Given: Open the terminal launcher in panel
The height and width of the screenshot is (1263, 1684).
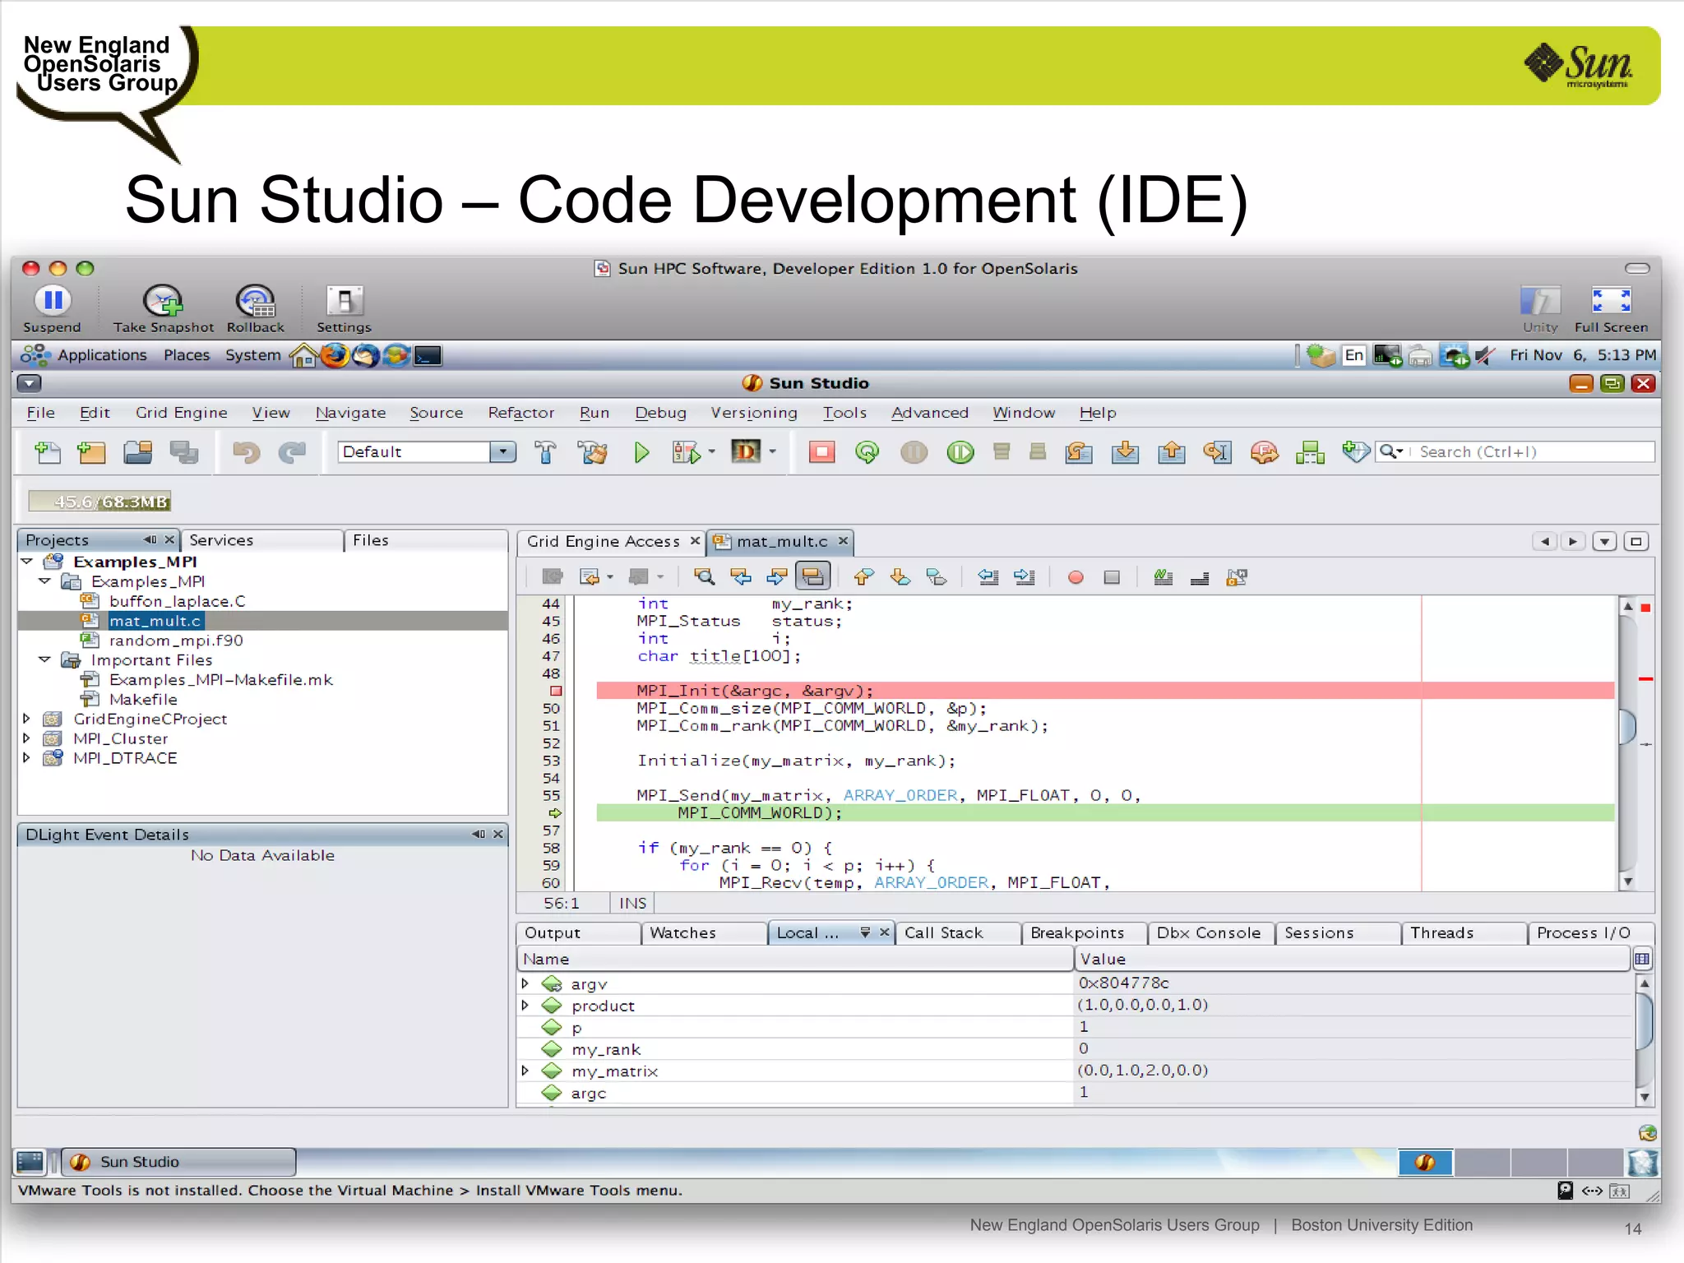Looking at the screenshot, I should click(428, 355).
